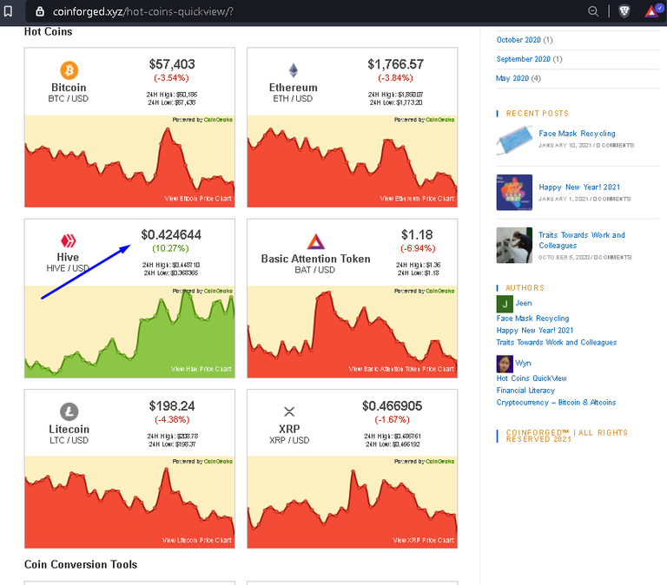Image resolution: width=667 pixels, height=585 pixels.
Task: Open CoinGecko link in Ethereum card
Action: [439, 120]
